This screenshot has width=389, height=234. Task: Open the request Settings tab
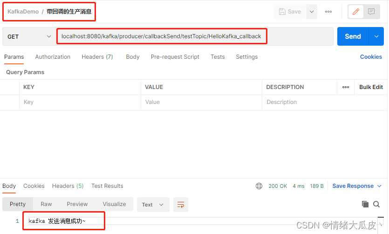click(x=246, y=57)
